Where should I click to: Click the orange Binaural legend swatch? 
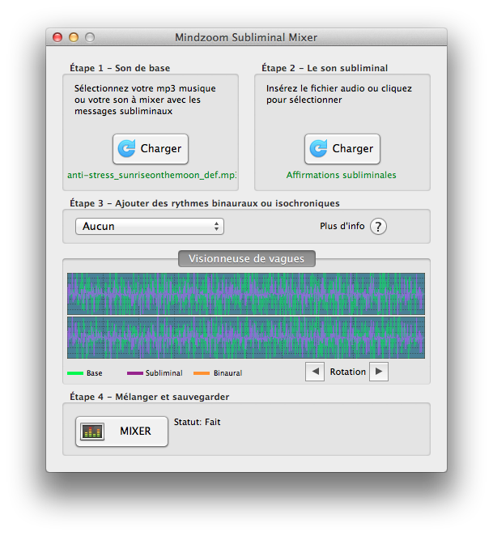[x=202, y=373]
